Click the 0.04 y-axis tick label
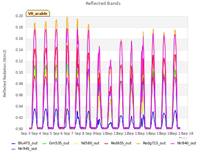 point(19,107)
